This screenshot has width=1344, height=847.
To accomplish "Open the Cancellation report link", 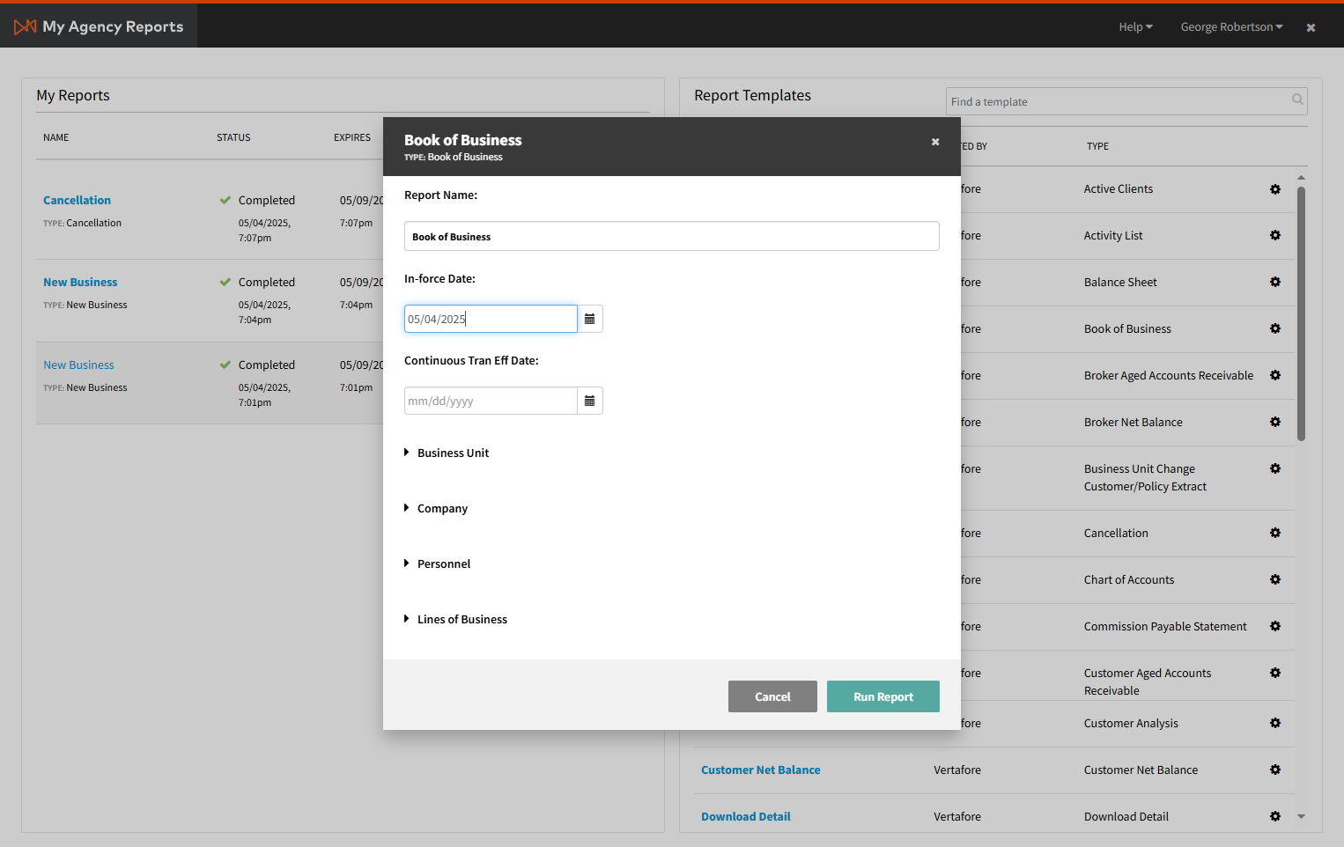I will tap(78, 200).
